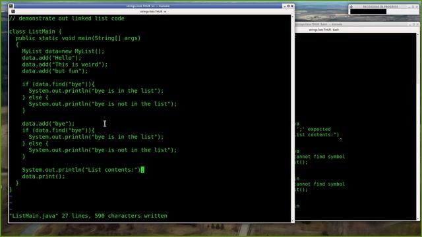Click the "';' expected" error in background terminal
This screenshot has height=237, width=422.
click(313, 129)
